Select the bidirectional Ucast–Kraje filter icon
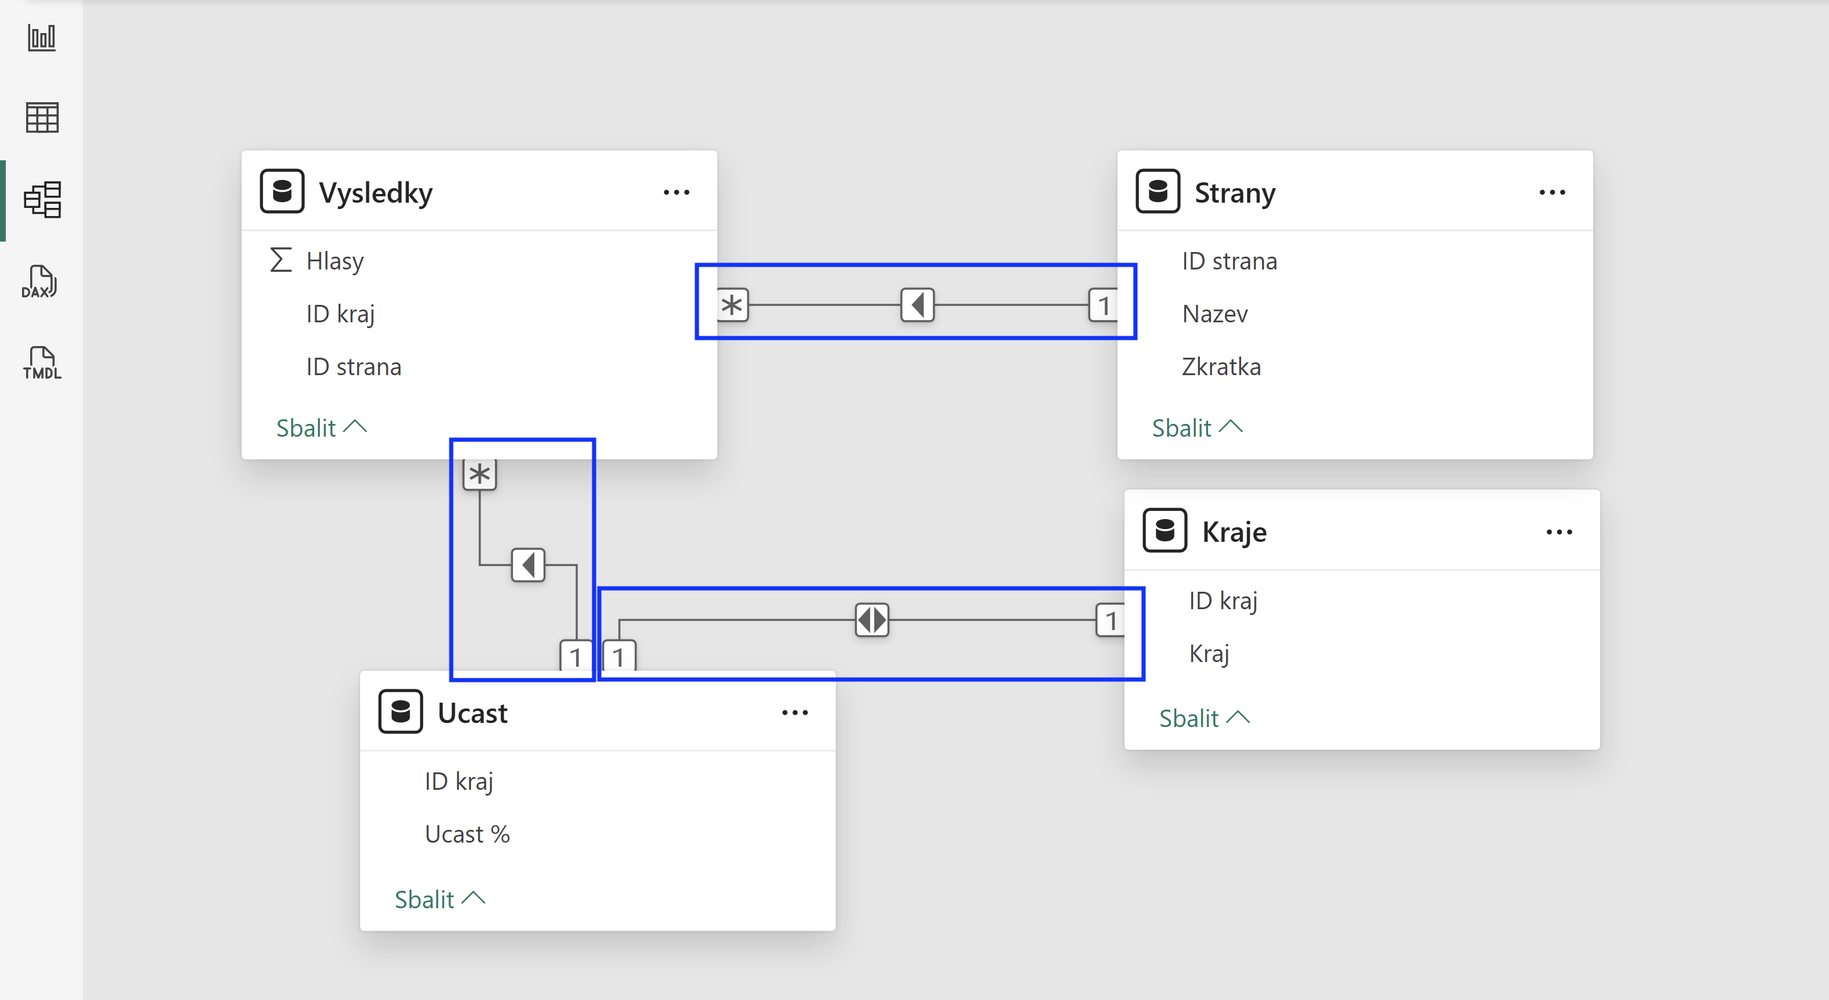The image size is (1829, 1000). click(x=872, y=620)
